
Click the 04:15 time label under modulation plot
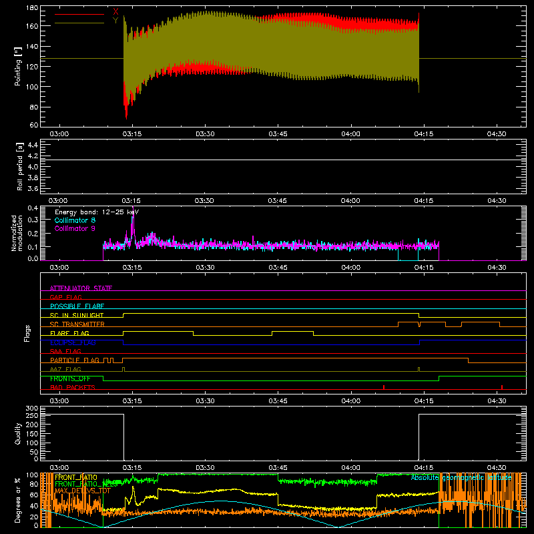[x=424, y=268]
